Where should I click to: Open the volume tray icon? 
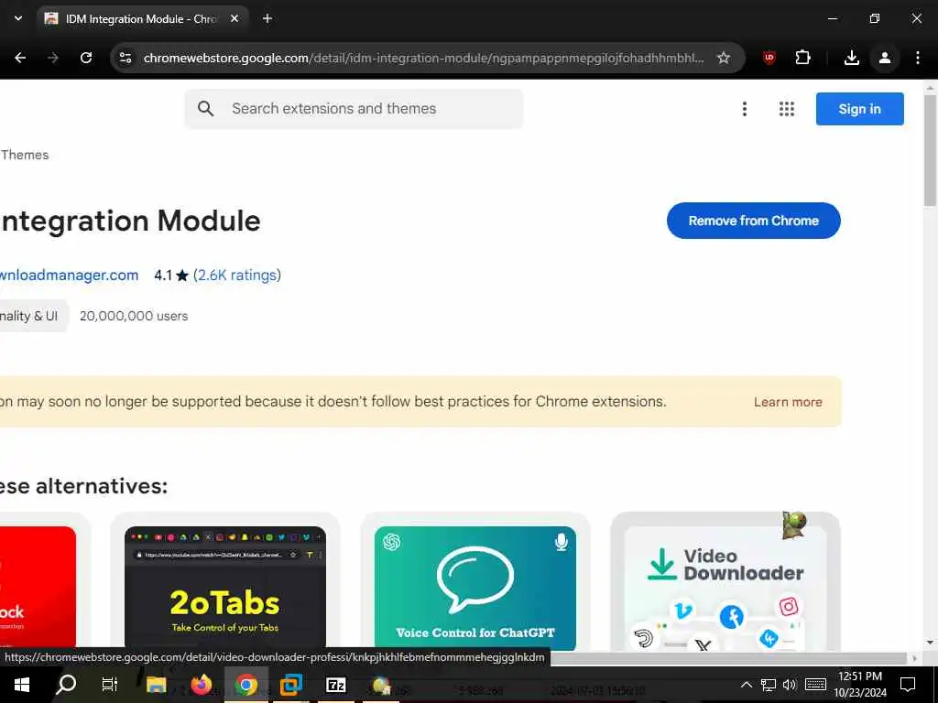click(x=790, y=685)
